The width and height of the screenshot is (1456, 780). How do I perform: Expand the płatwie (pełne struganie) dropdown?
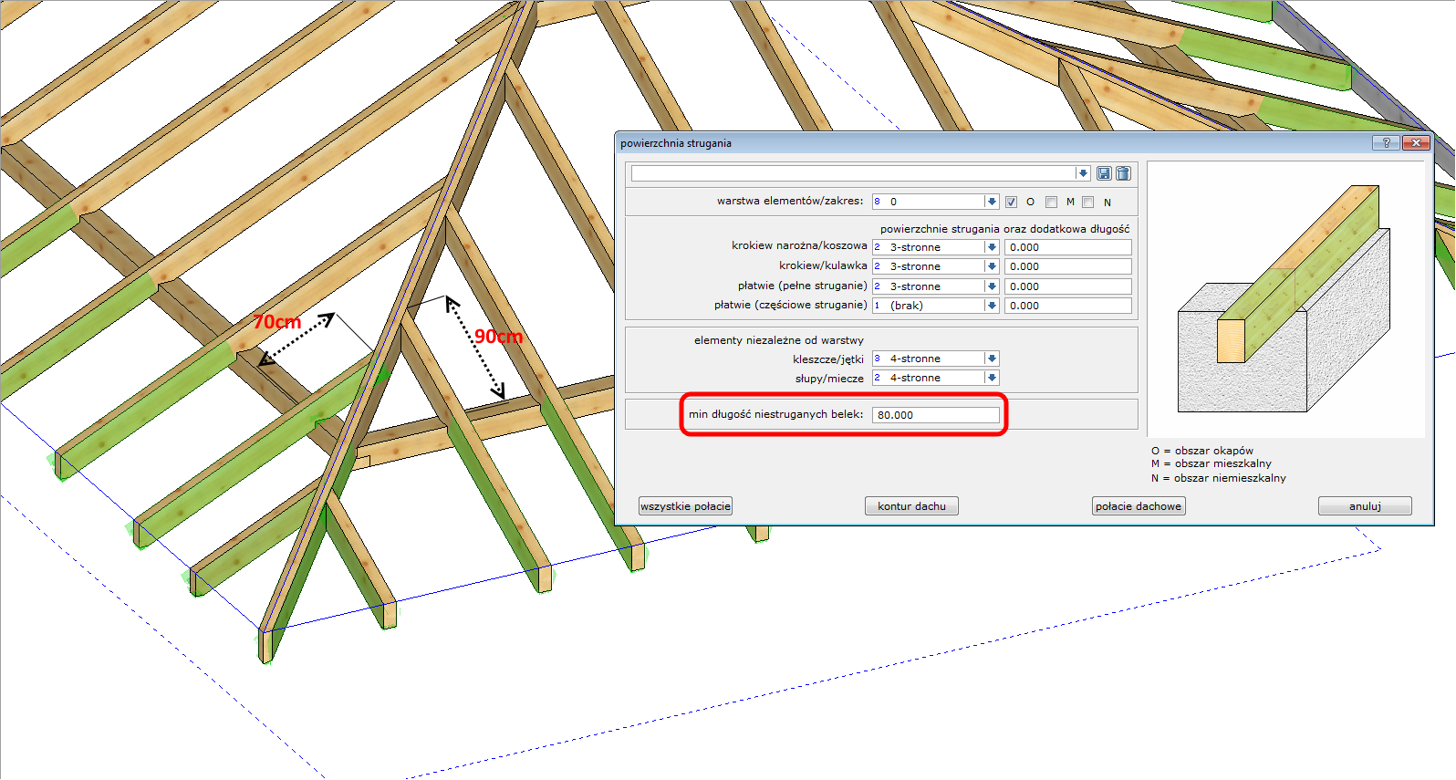(992, 286)
